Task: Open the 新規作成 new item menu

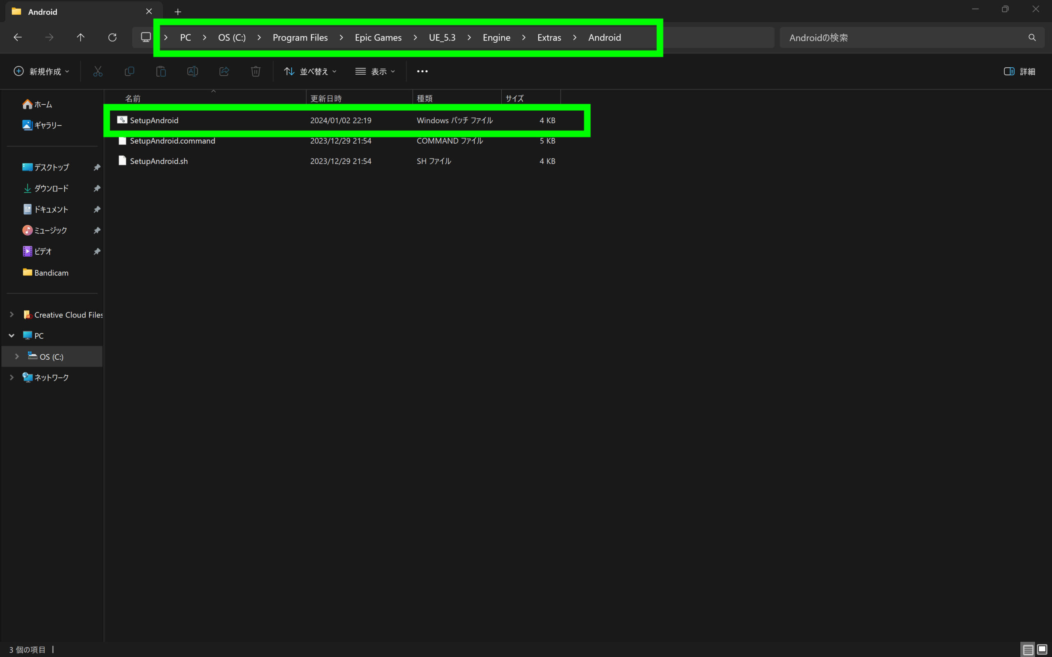Action: coord(41,71)
